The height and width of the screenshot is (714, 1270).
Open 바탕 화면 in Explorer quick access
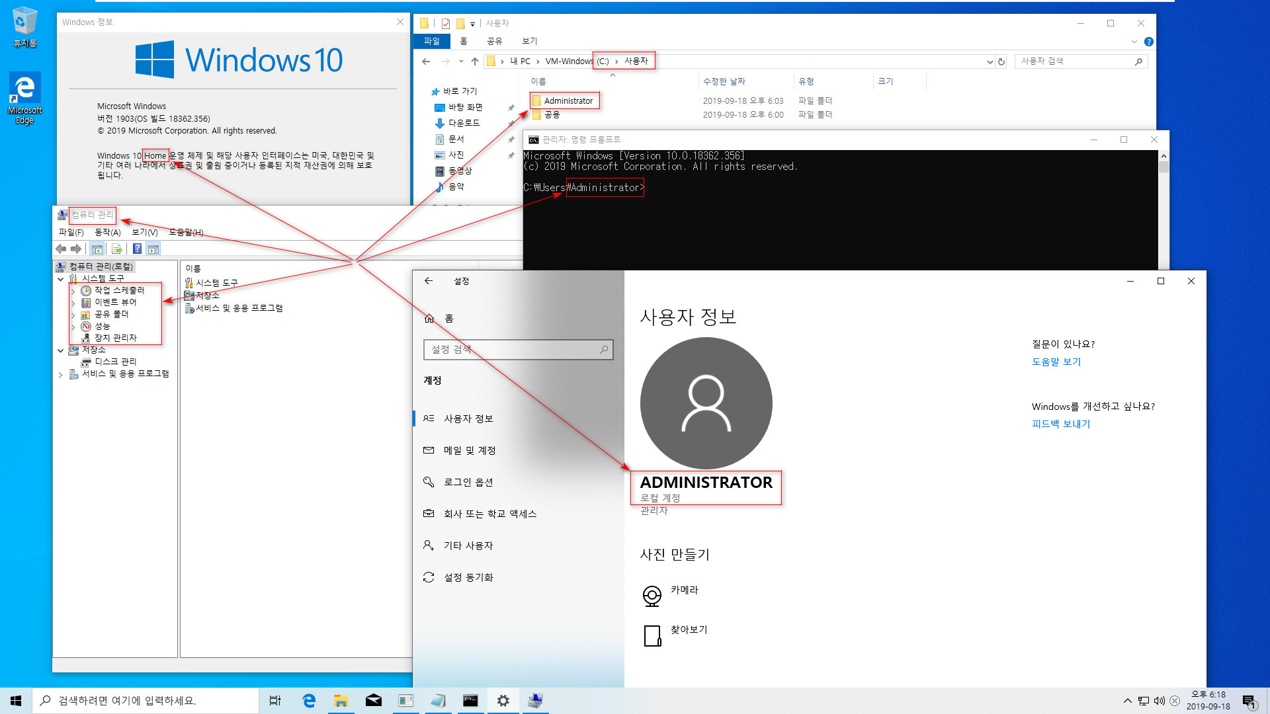click(x=465, y=107)
